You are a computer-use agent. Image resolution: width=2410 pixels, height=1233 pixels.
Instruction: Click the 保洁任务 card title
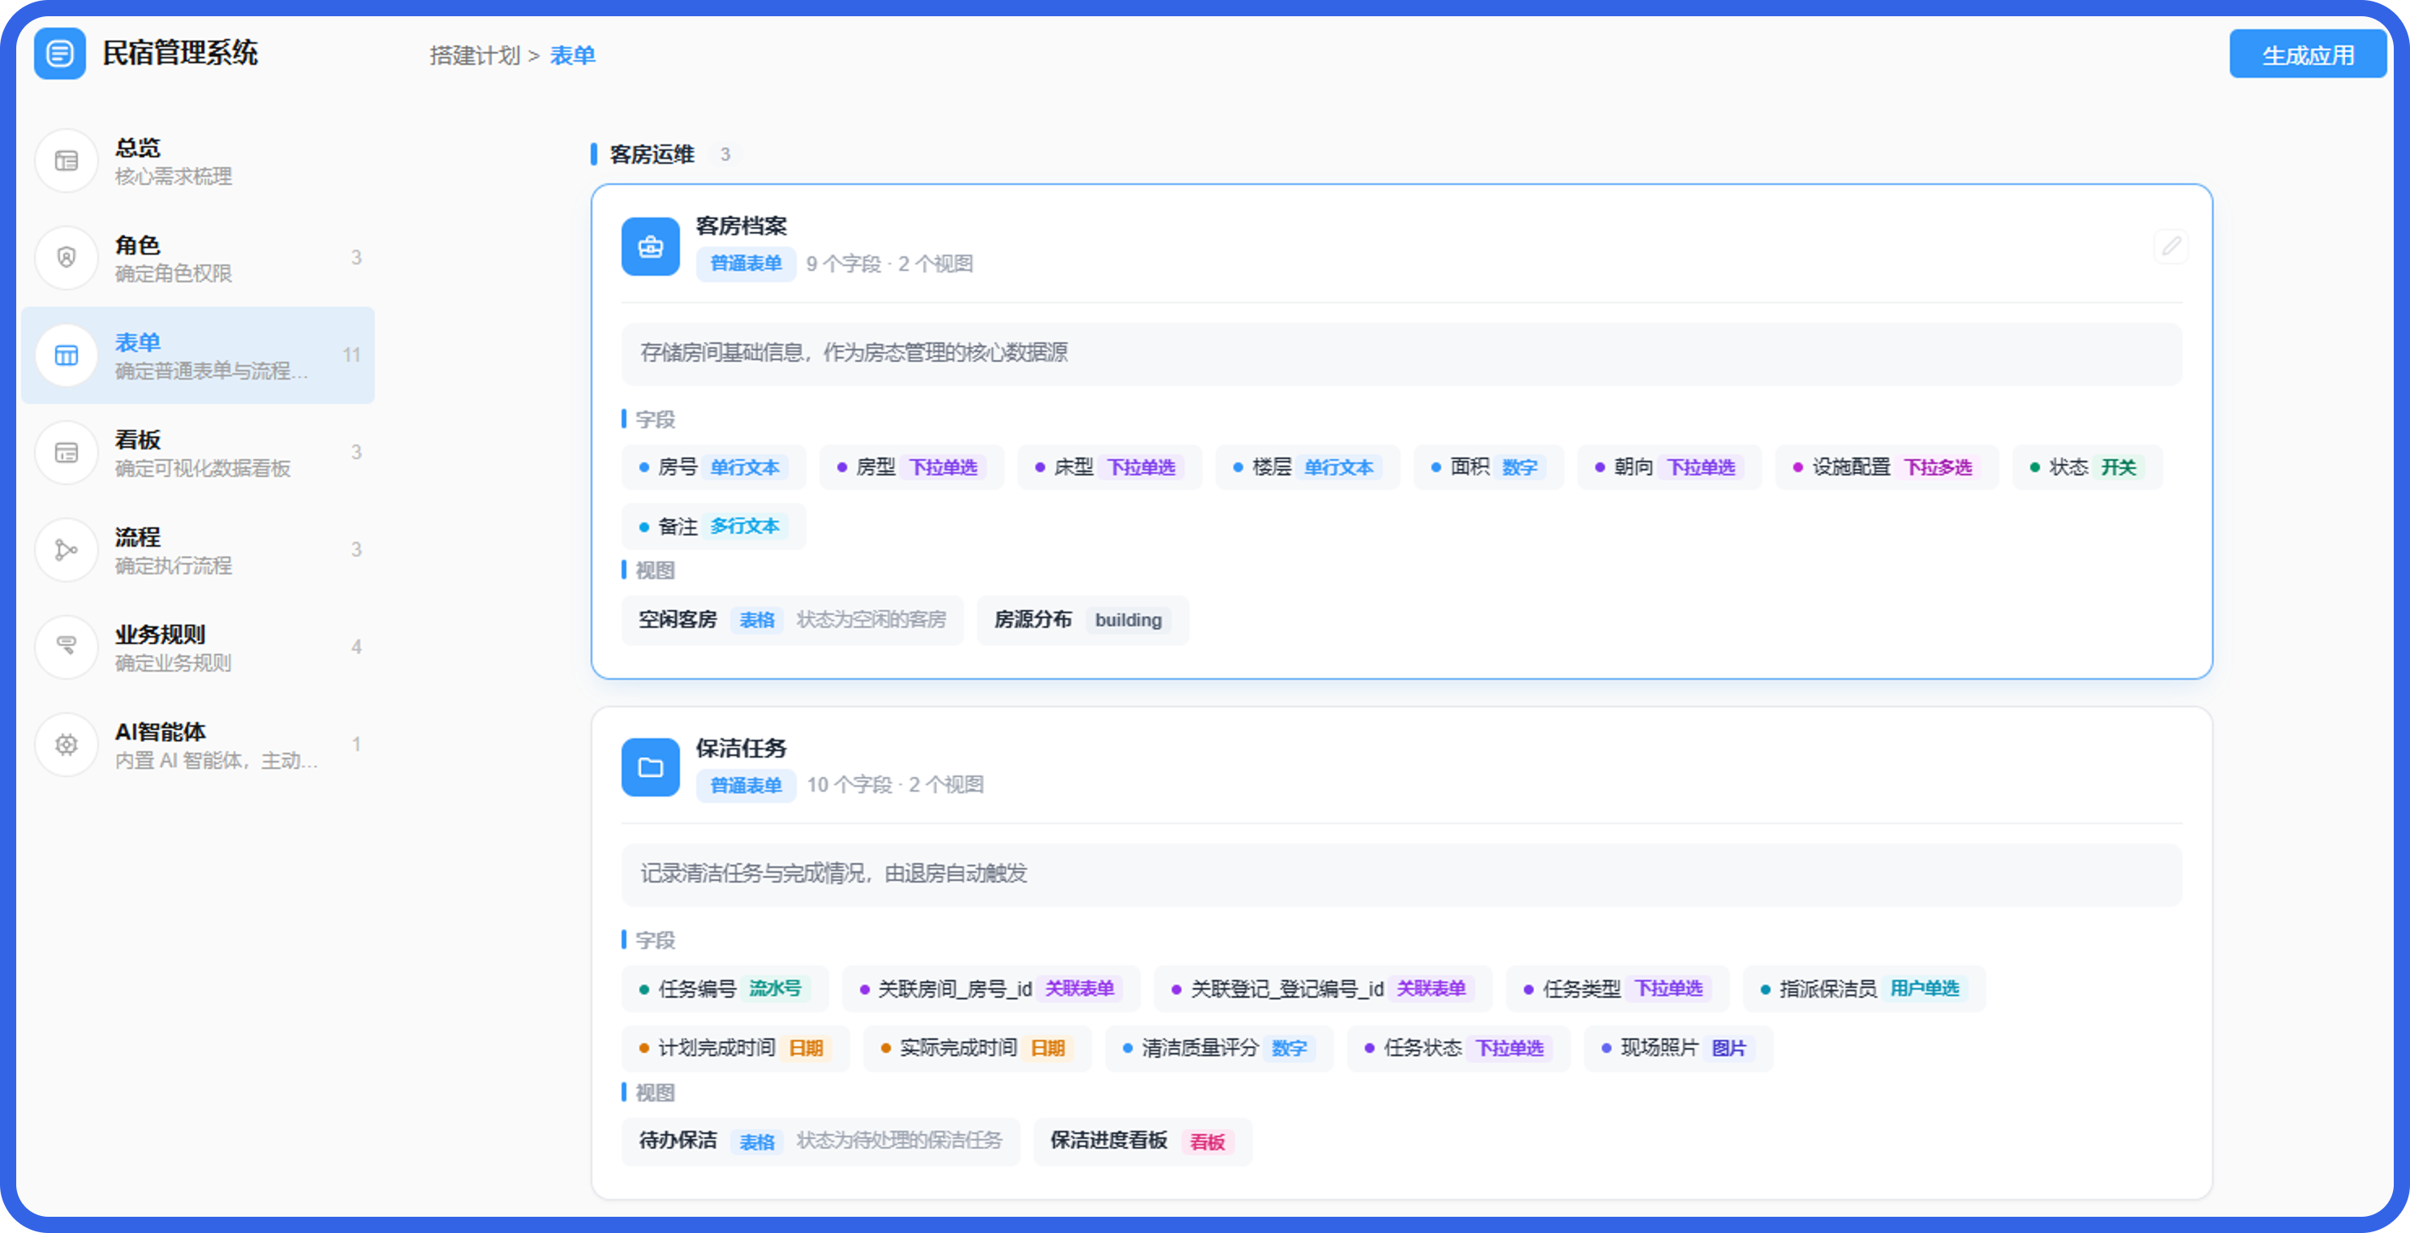pyautogui.click(x=741, y=749)
